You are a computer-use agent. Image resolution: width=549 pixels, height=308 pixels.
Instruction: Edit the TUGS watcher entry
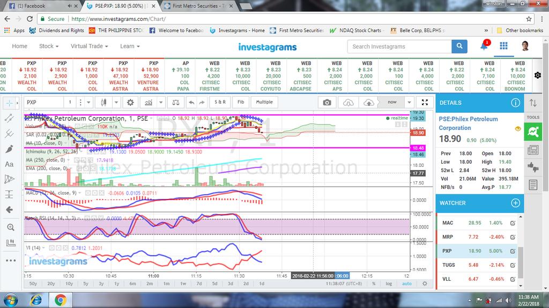tap(513, 265)
